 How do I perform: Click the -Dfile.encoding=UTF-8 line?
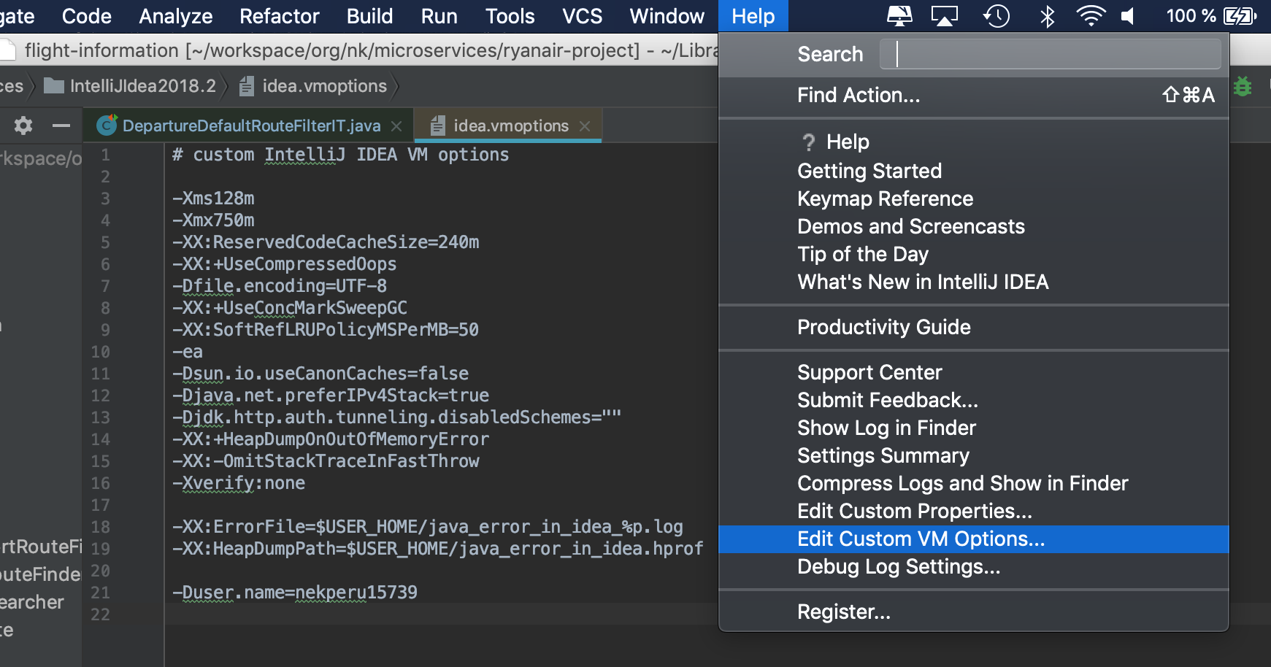(280, 286)
